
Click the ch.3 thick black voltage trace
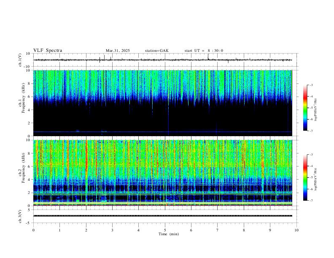coord(163,216)
